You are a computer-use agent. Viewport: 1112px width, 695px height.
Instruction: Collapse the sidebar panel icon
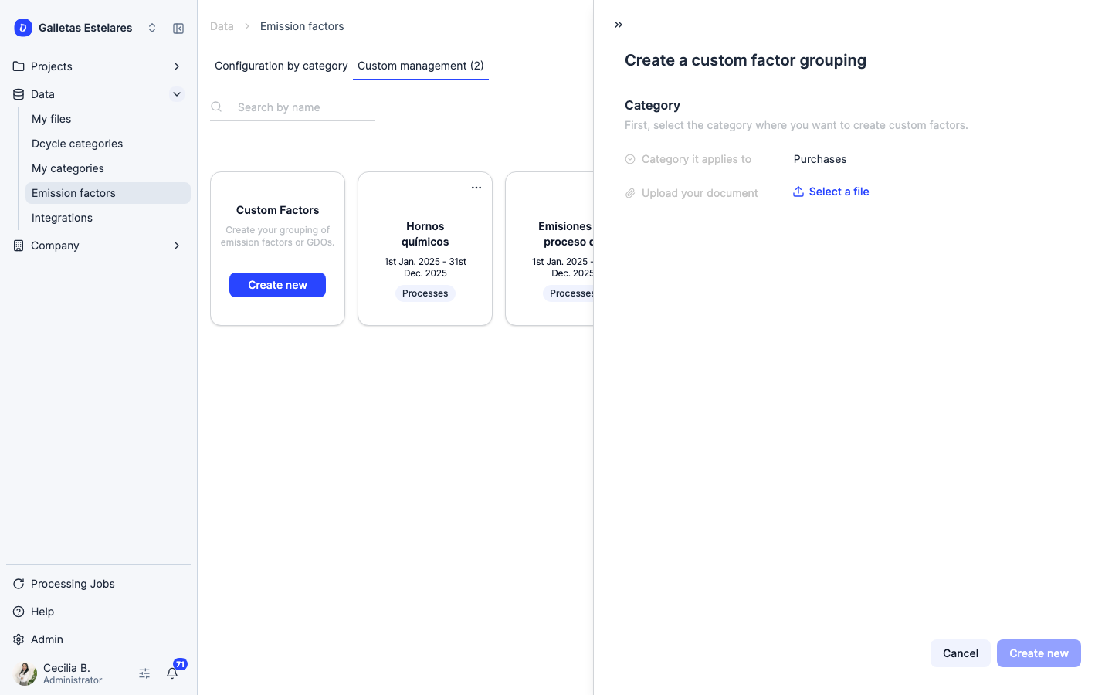click(178, 29)
